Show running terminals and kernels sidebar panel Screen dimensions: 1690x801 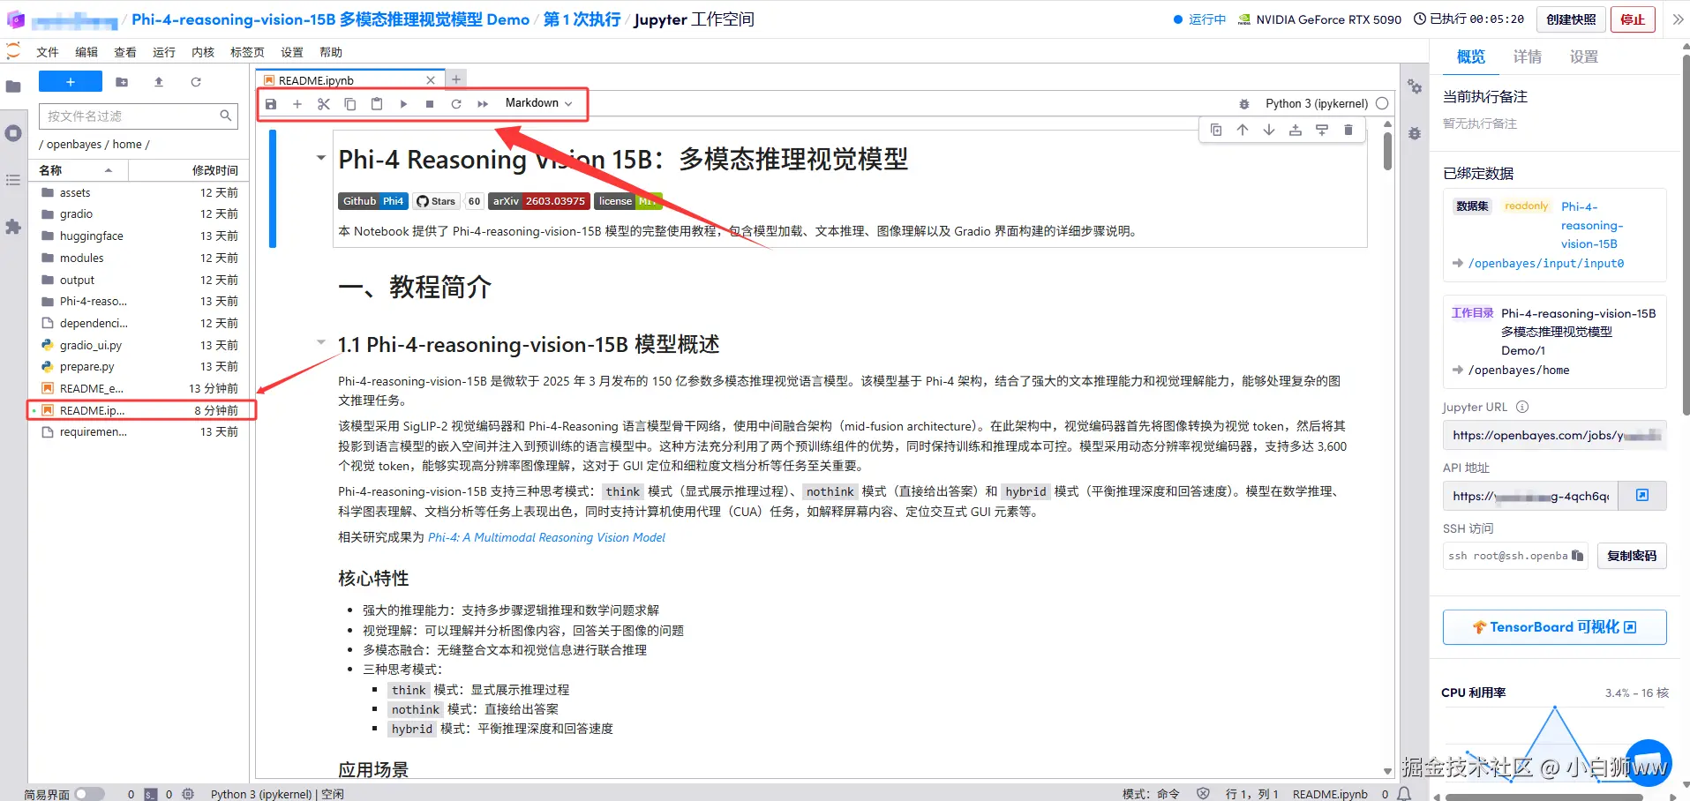point(13,133)
